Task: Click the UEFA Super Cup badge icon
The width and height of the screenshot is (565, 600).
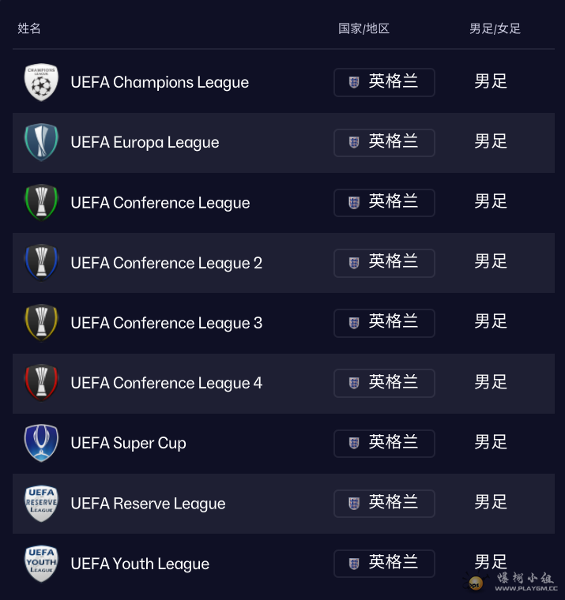Action: [x=41, y=443]
